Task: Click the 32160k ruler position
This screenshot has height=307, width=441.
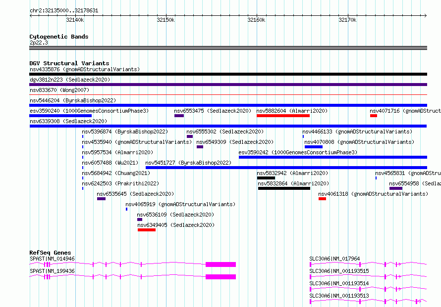Action: click(x=256, y=20)
